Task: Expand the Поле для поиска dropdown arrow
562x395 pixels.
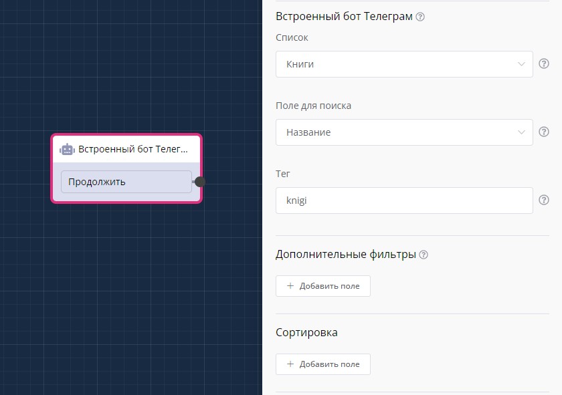Action: click(521, 132)
